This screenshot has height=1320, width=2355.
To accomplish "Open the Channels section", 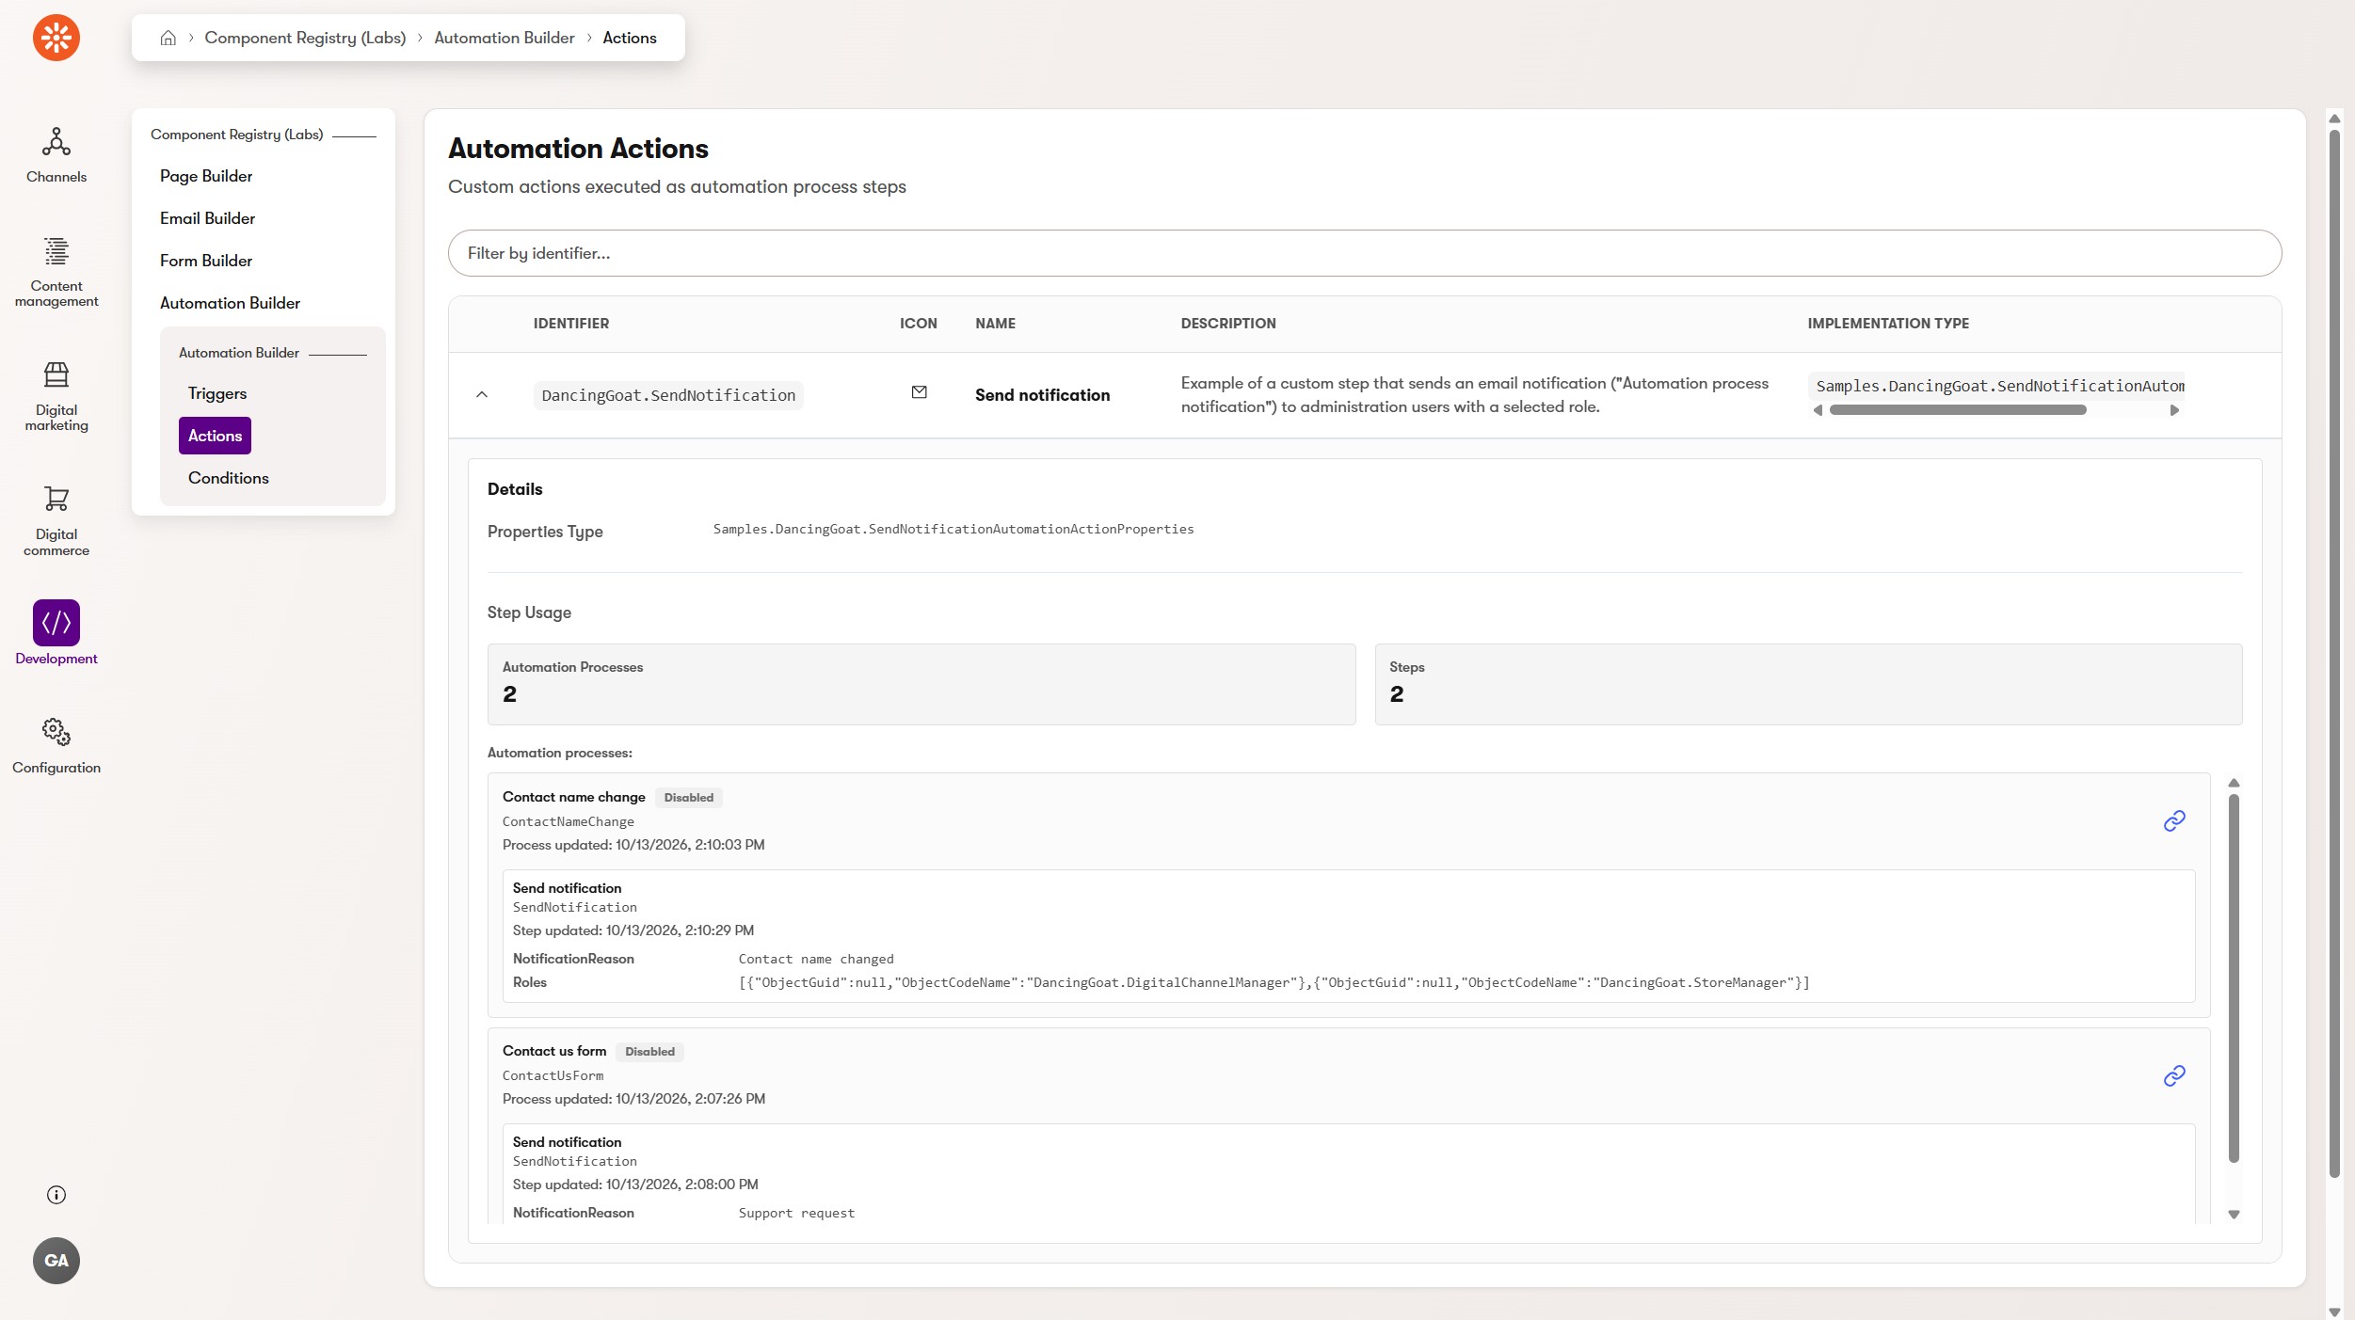I will point(56,155).
